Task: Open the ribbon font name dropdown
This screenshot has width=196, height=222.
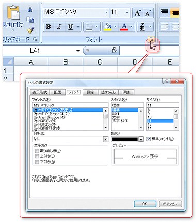Action: pos(106,12)
